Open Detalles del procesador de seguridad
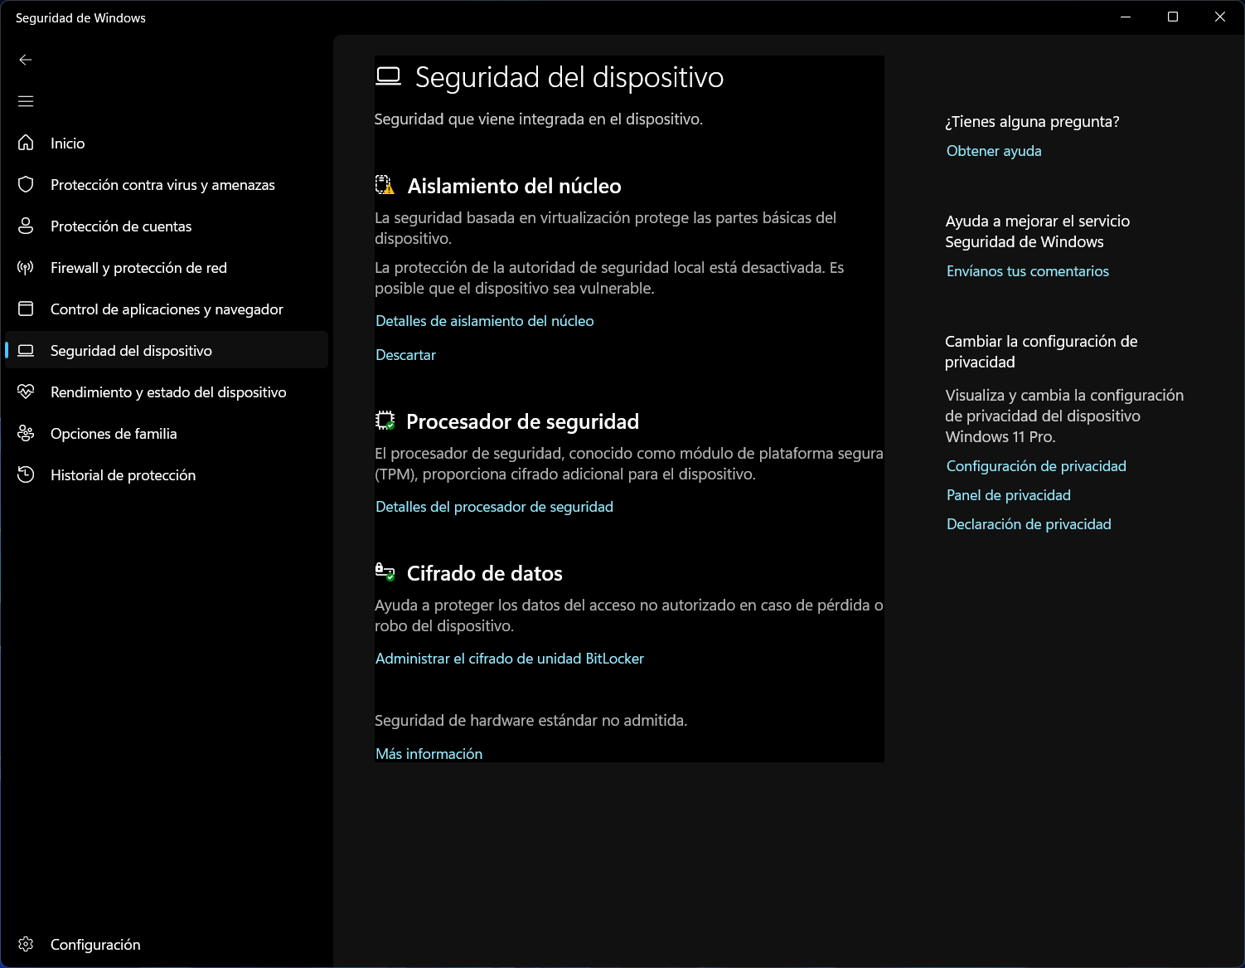1245x968 pixels. (x=495, y=507)
